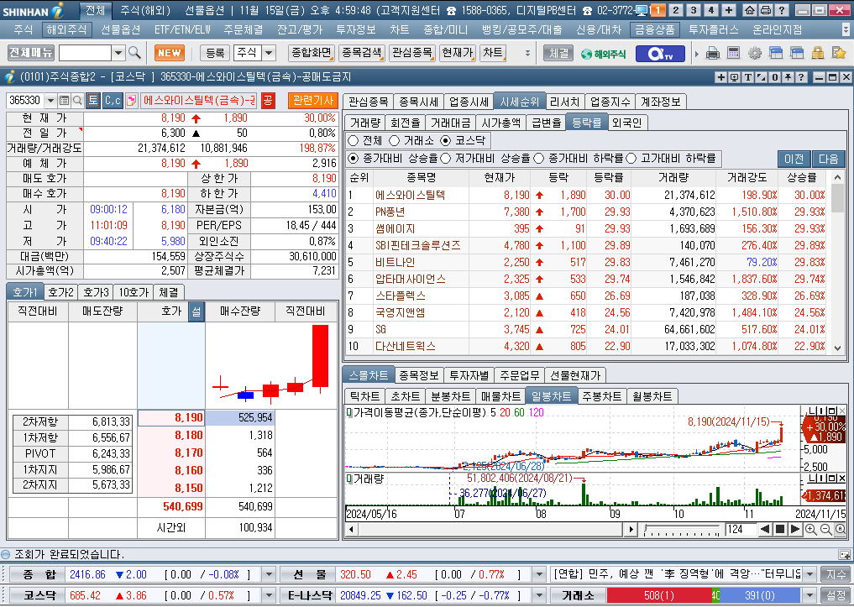This screenshot has height=607, width=854.
Task: Open the E-나스닥 ticker dropdown arrow
Action: pos(538,595)
